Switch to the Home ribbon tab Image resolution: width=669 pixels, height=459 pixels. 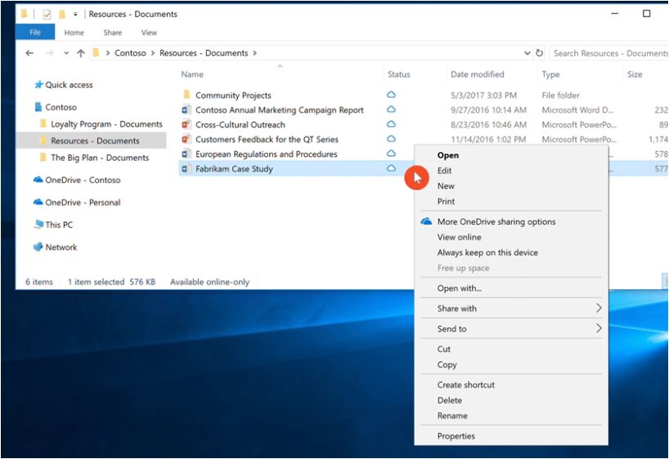[74, 33]
